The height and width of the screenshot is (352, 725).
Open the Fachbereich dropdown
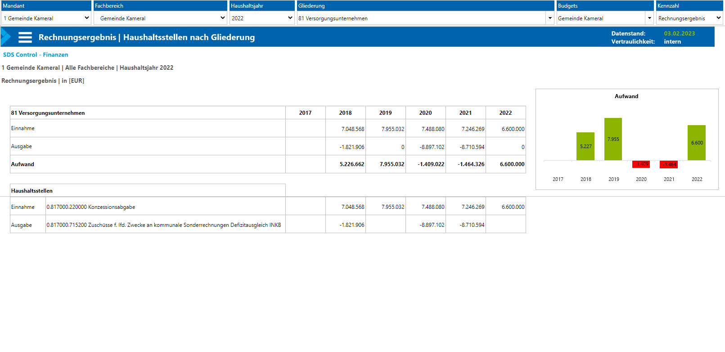160,18
